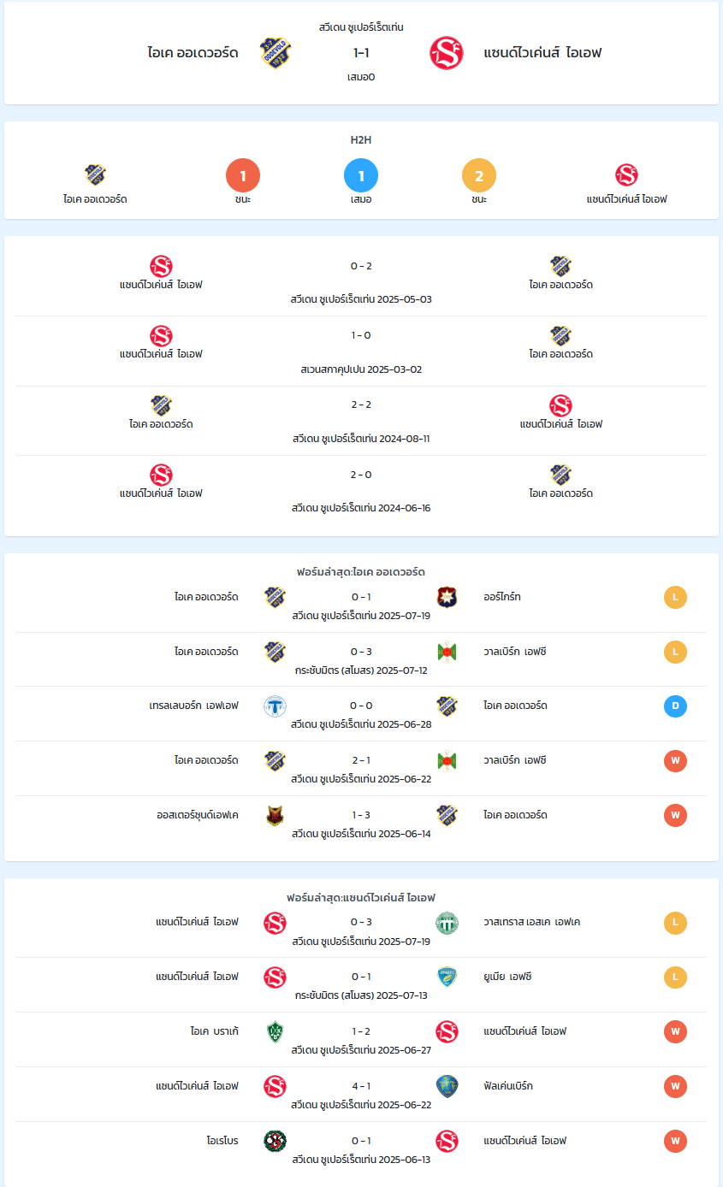Click the Sandvikens IF red logo in header
This screenshot has height=1187, width=723.
446,53
